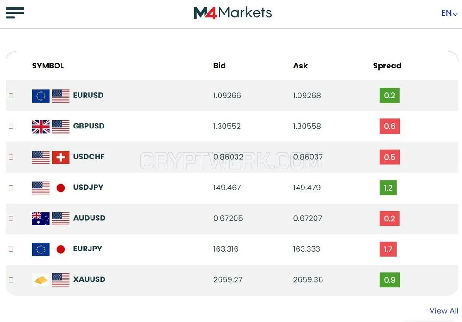Click the Bid column header
Viewport: 462px width, 322px height.
coord(219,66)
